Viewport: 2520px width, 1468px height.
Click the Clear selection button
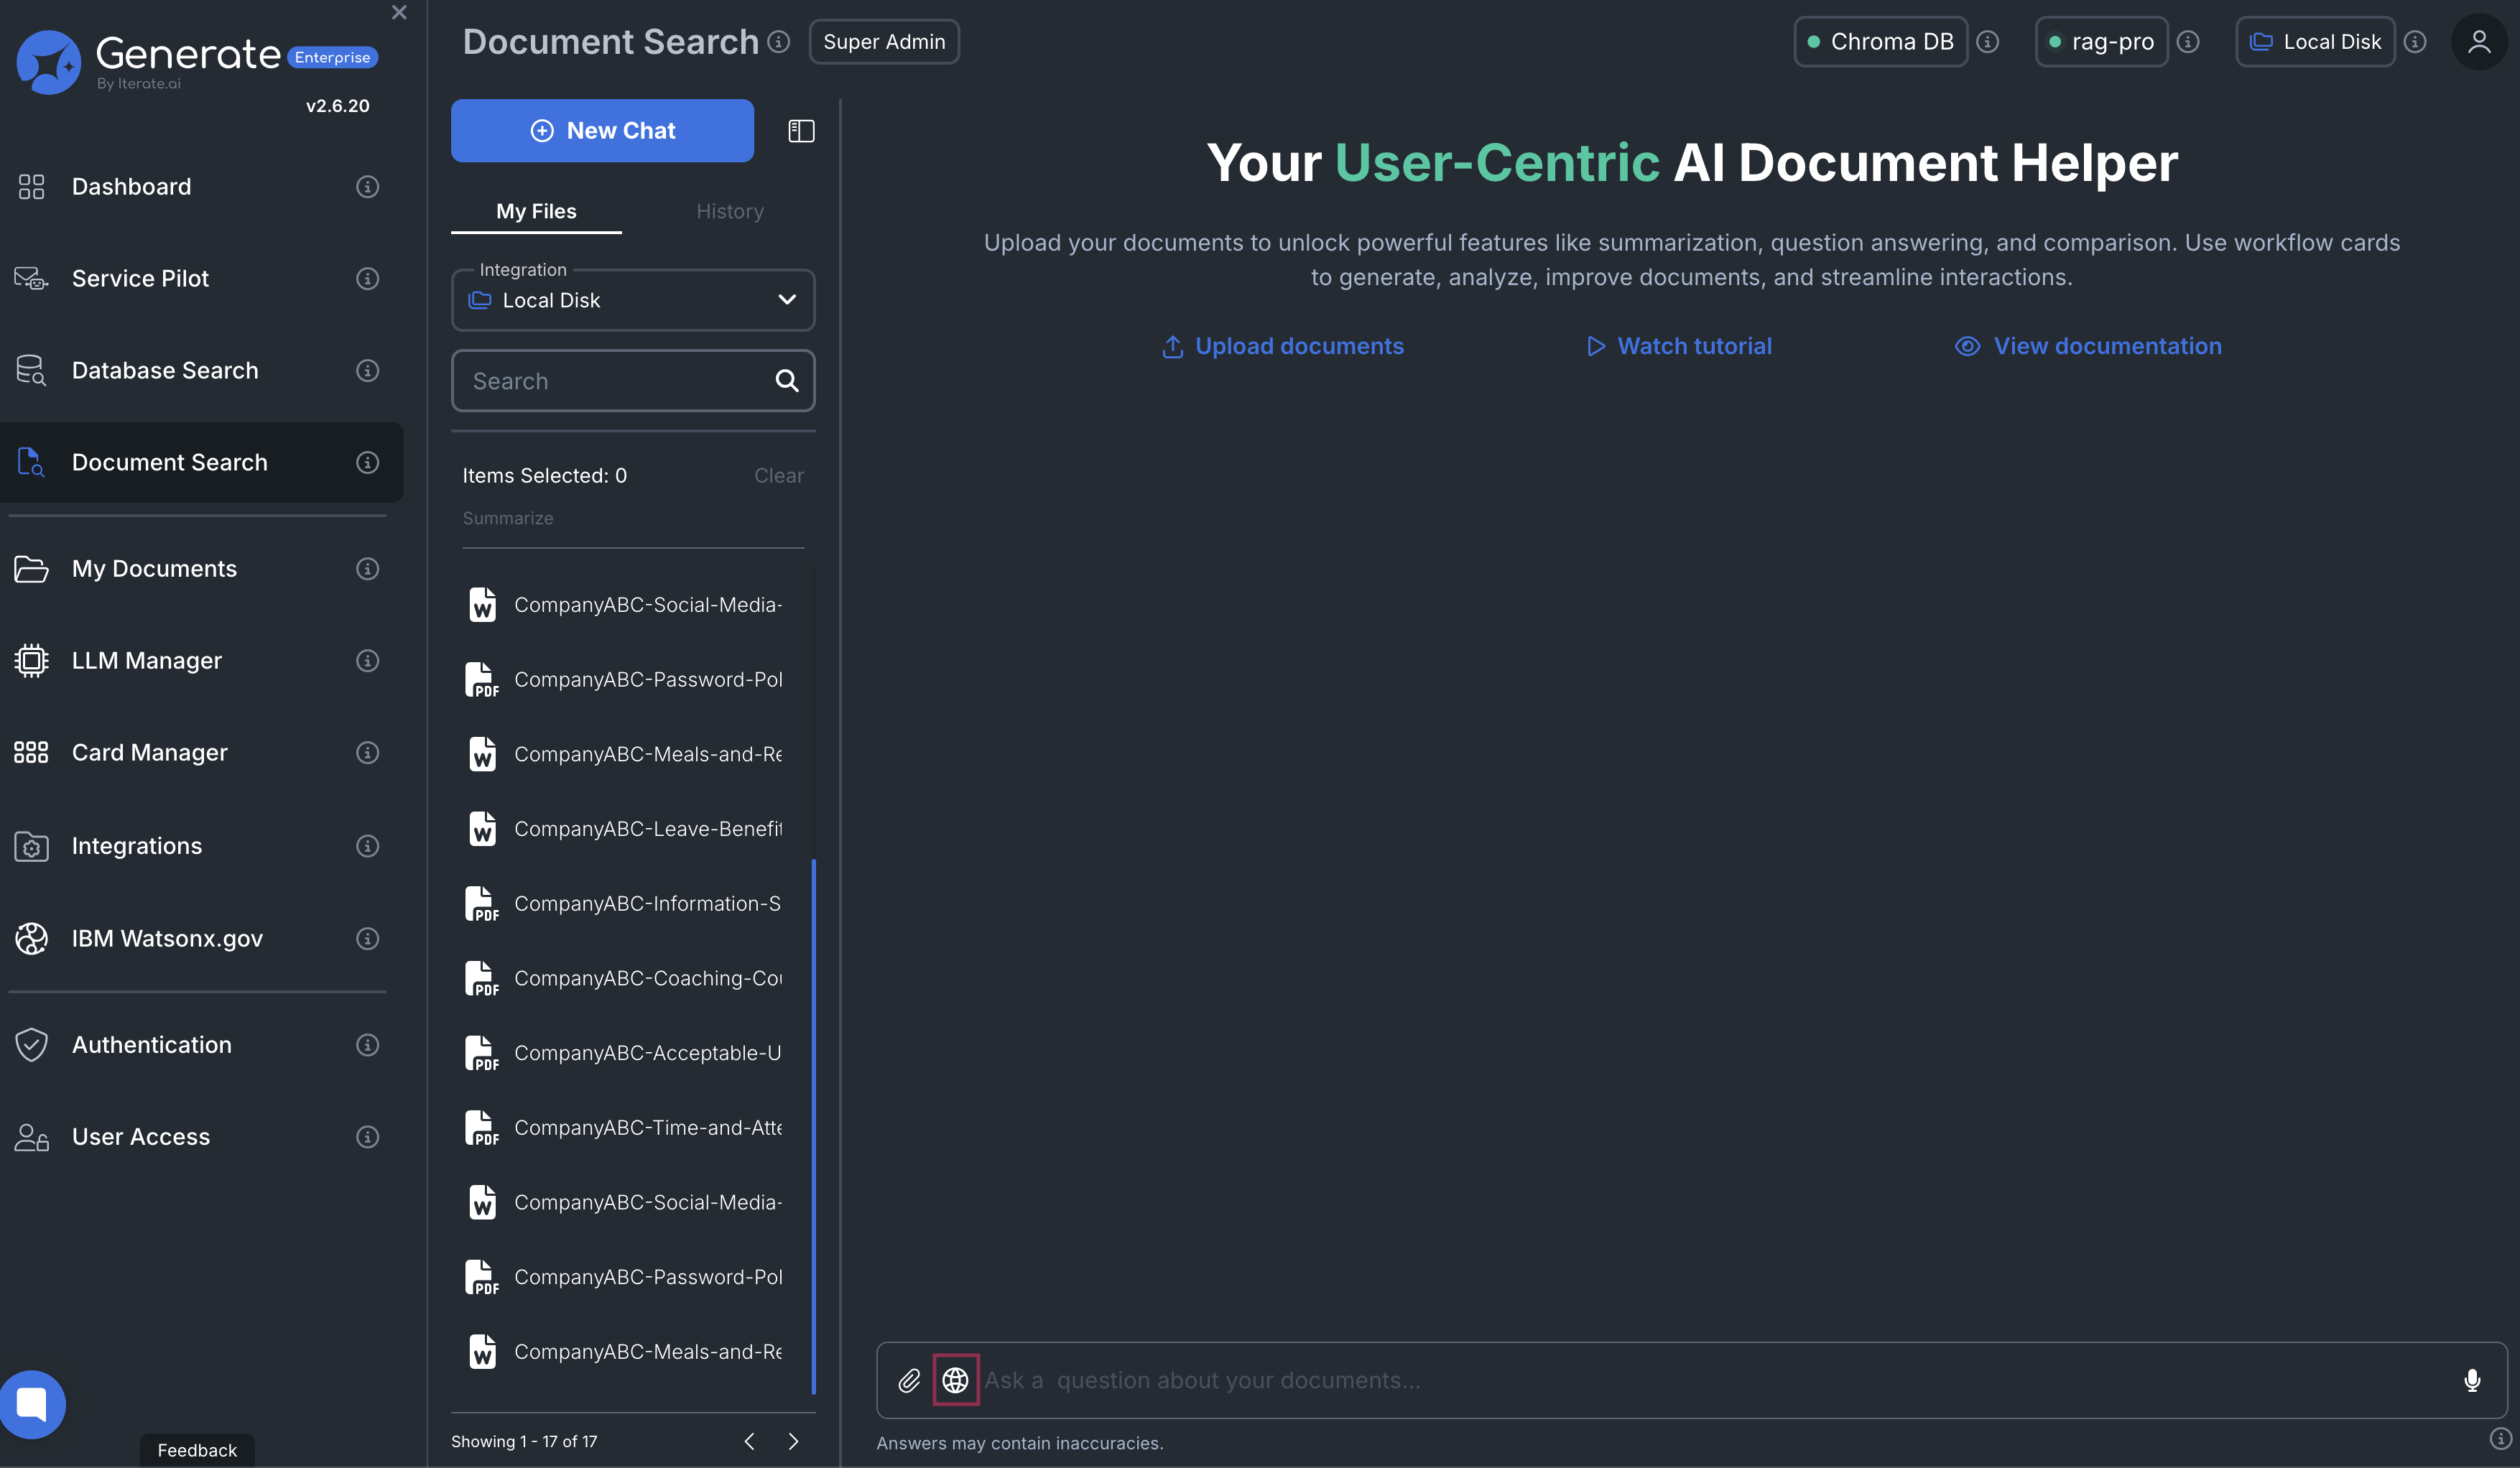[x=779, y=476]
